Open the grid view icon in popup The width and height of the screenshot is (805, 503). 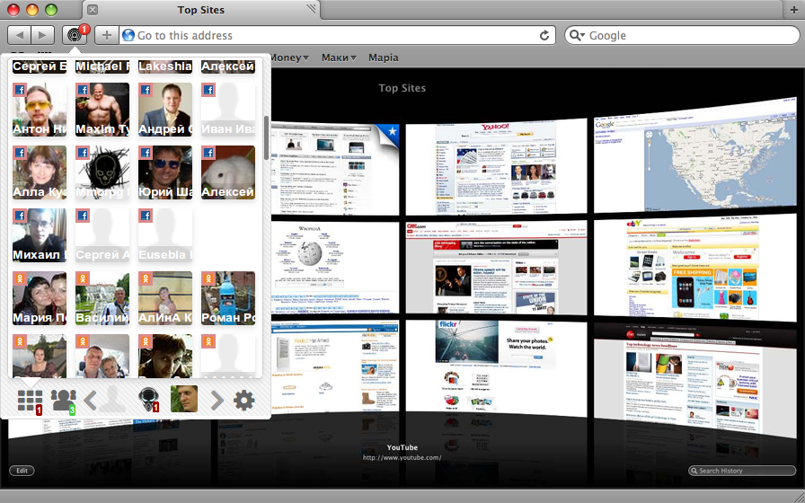coord(31,400)
